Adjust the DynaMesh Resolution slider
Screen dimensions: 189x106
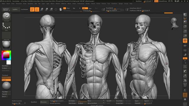click(18, 103)
